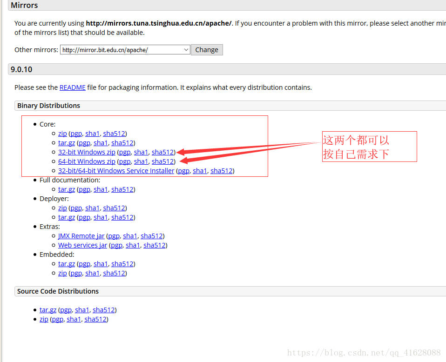Image resolution: width=446 pixels, height=362 pixels.
Task: Click the 9.0.10 version heading
Action: coord(21,69)
